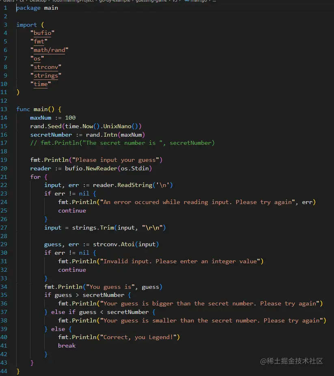This screenshot has height=376, width=334.
Task: Click the 'package' keyword on line 1
Action: [28, 8]
